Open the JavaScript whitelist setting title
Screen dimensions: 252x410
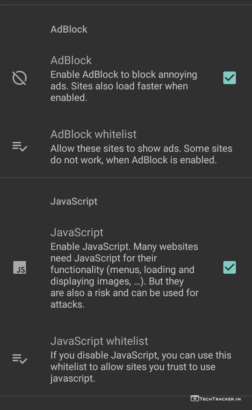[99, 341]
